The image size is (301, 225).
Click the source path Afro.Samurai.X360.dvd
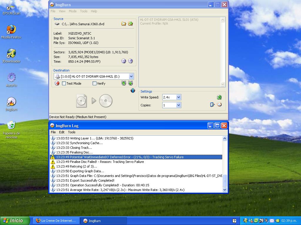pyautogui.click(x=83, y=24)
